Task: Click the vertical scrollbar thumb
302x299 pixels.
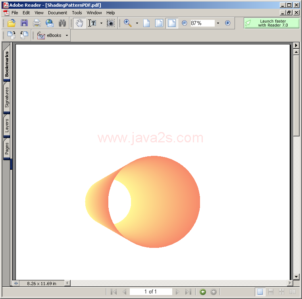Action: [296, 96]
